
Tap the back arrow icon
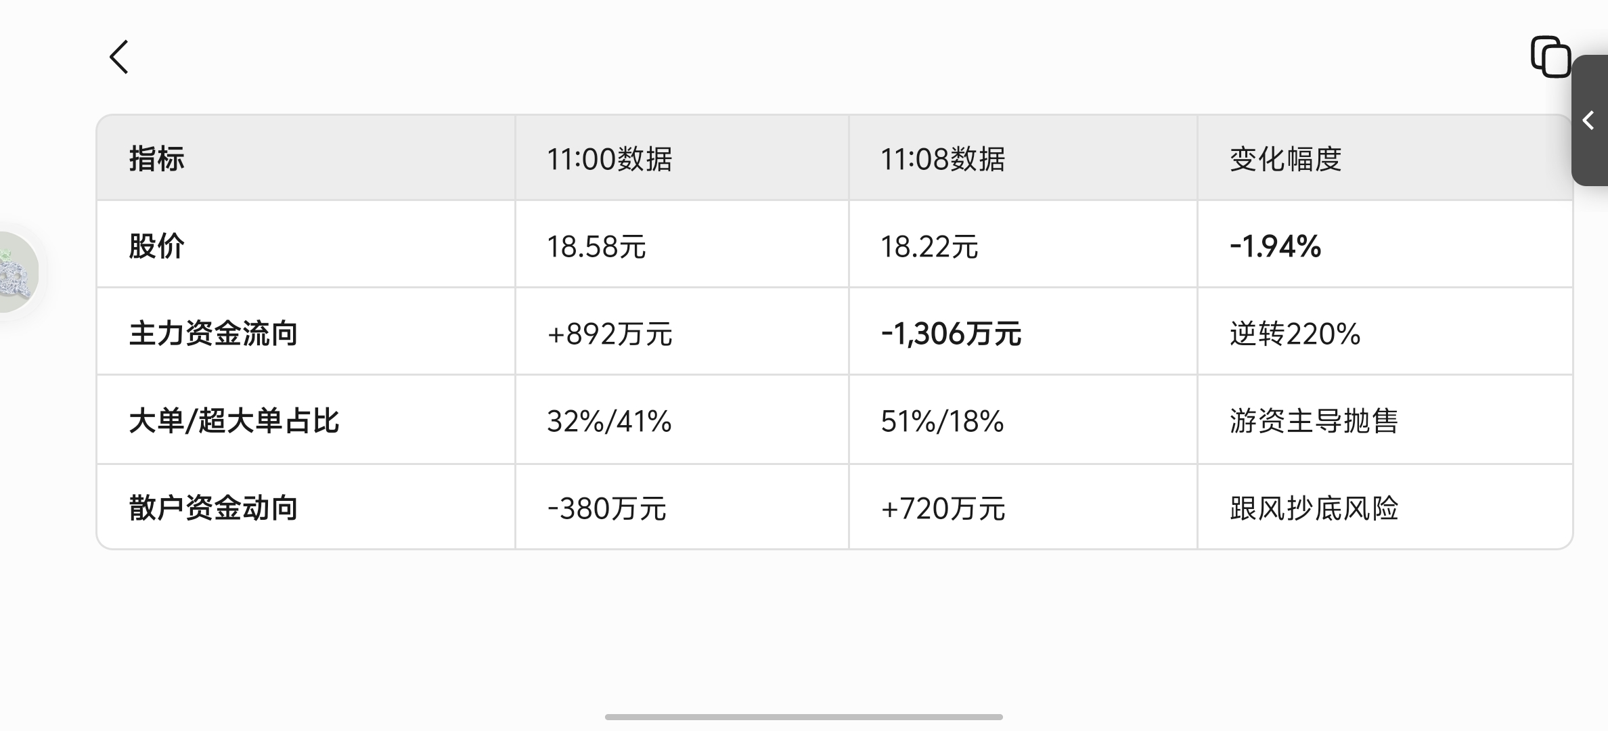pyautogui.click(x=119, y=57)
